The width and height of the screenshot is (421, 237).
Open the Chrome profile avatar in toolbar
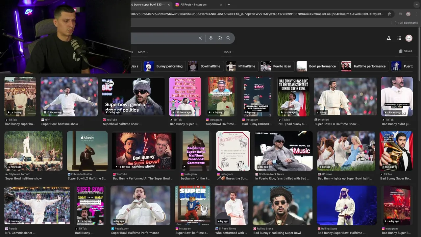click(x=408, y=14)
